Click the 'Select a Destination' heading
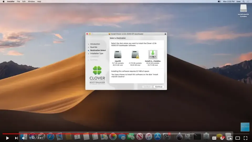Image resolution: width=252 pixels, height=142 pixels. tap(118, 38)
